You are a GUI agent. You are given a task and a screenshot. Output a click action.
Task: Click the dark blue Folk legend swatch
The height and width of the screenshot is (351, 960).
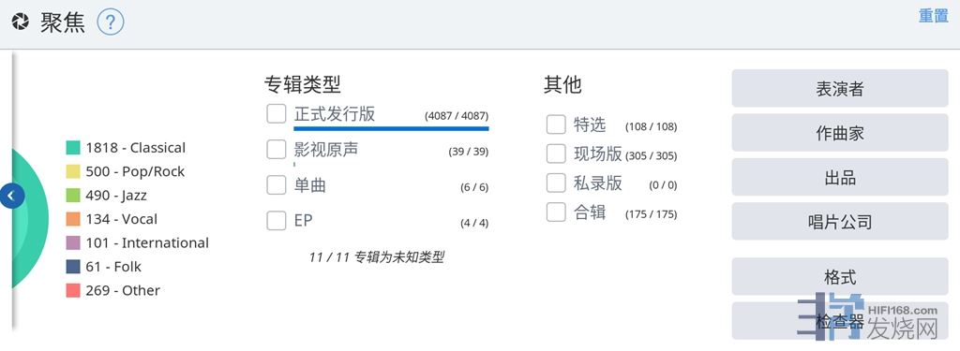coord(73,267)
